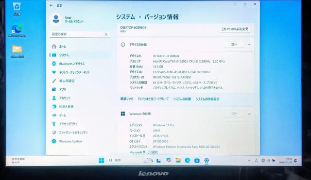The width and height of the screenshot is (311, 180).
Task: Select the システム sidebar item
Action: point(79,55)
